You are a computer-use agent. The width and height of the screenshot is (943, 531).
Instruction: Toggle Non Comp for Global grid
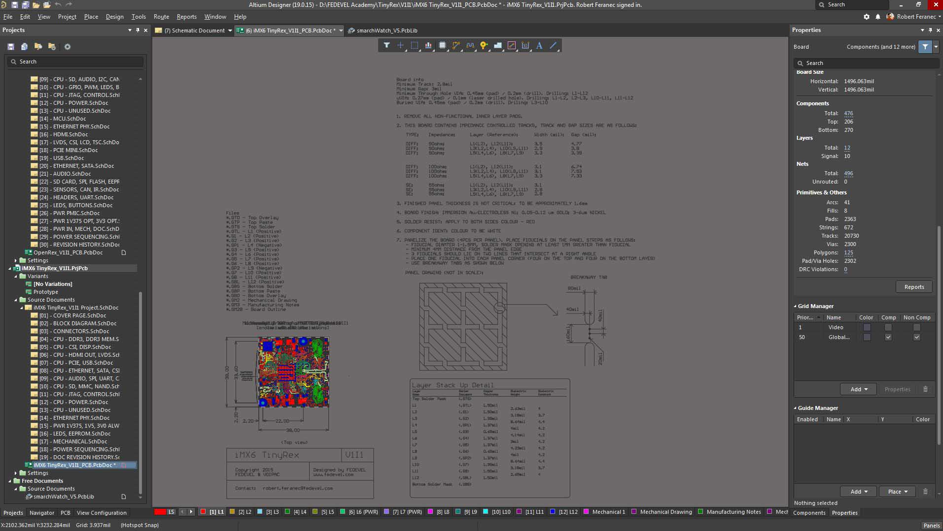point(916,337)
